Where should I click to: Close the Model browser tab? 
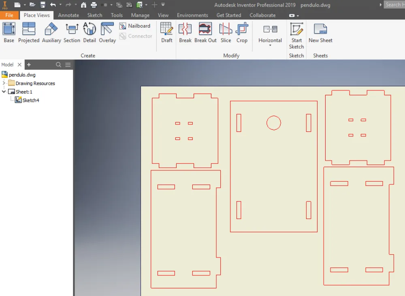point(19,64)
